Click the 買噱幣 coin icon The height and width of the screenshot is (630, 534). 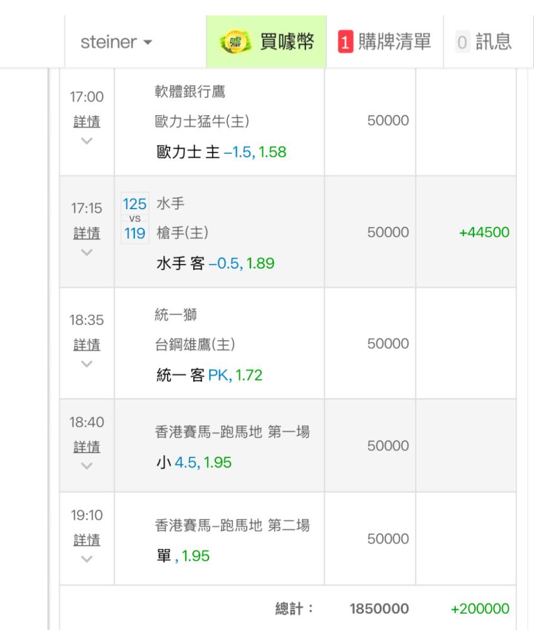pos(236,42)
